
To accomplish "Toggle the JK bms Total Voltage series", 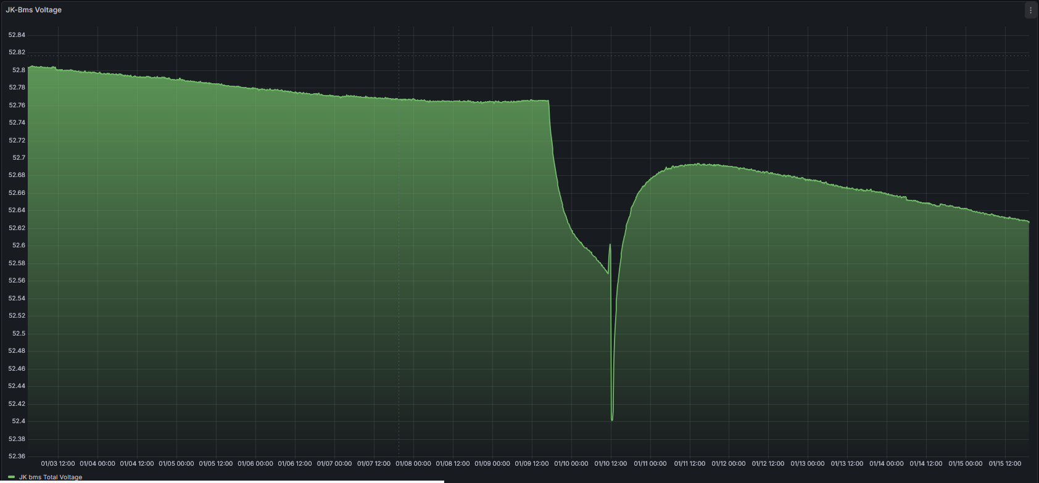I will click(x=50, y=477).
